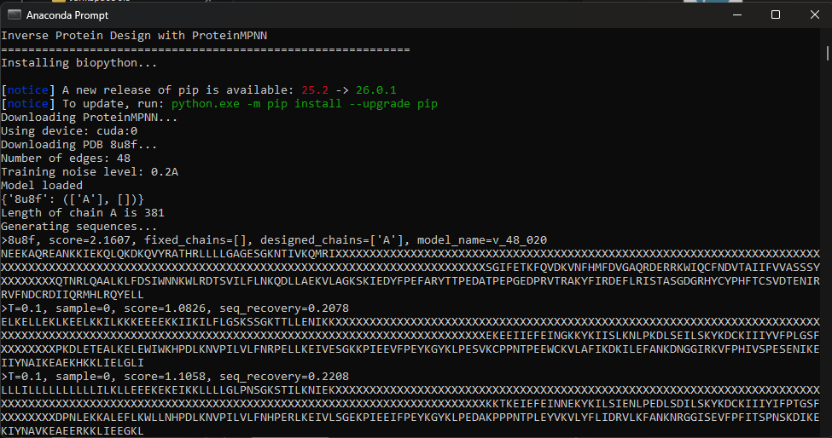Click the 'Installing biopython...' line
This screenshot has width=832, height=438.
79,62
